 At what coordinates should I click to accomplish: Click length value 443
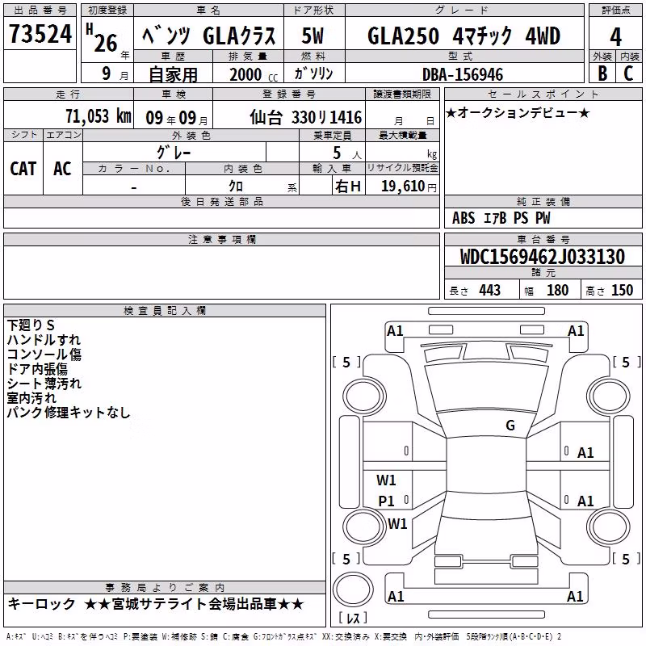click(490, 290)
